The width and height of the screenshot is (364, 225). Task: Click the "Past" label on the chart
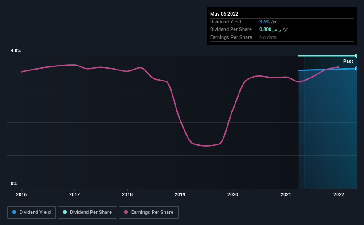coord(348,62)
